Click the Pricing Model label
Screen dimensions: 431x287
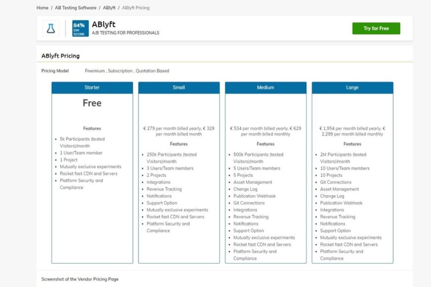tap(55, 70)
